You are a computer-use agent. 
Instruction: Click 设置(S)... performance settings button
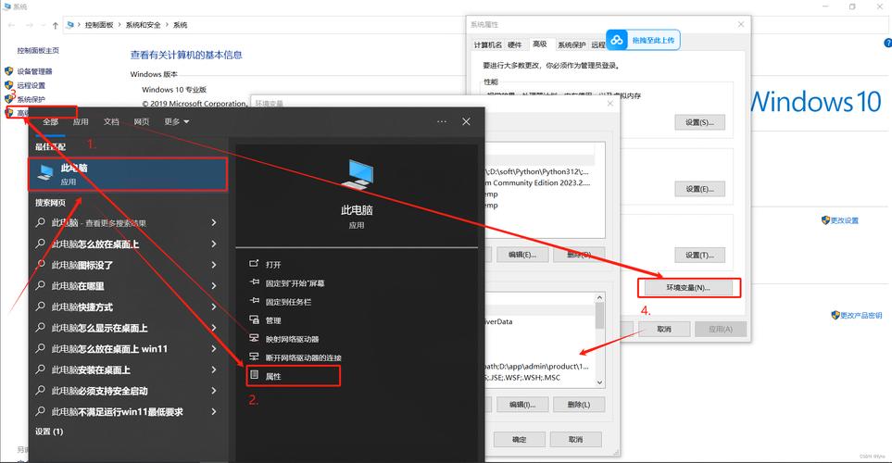click(x=699, y=122)
